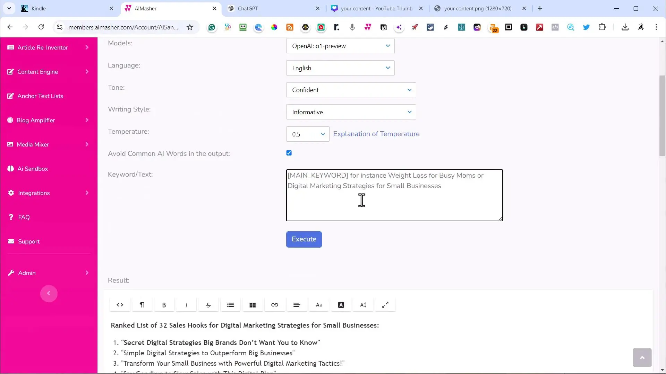The height and width of the screenshot is (374, 666).
Task: Click the rocket extension icon
Action: (415, 27)
